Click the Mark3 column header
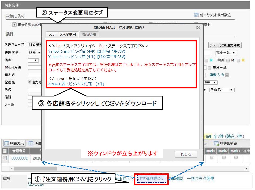The height and width of the screenshot is (190, 255). 235,151
